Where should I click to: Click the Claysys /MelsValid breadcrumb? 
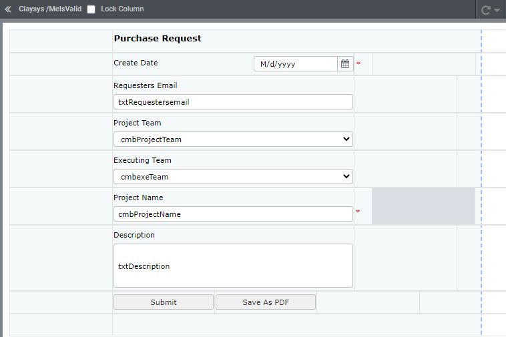coord(50,9)
